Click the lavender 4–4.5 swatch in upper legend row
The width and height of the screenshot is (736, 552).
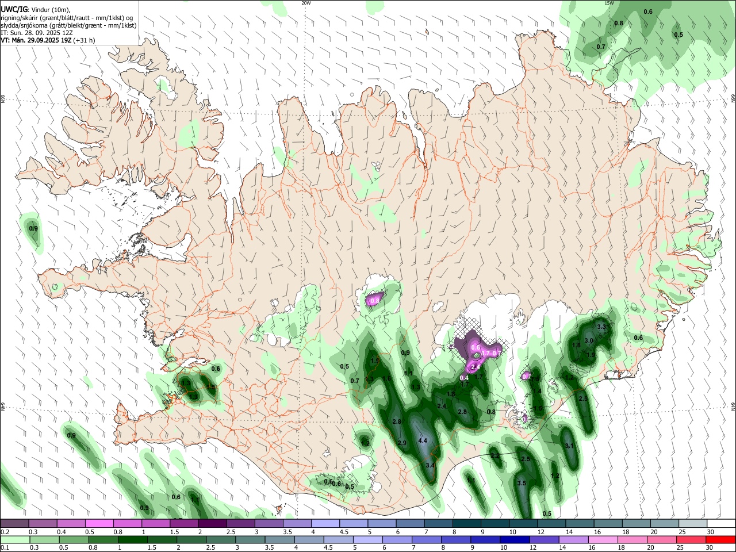click(x=325, y=524)
